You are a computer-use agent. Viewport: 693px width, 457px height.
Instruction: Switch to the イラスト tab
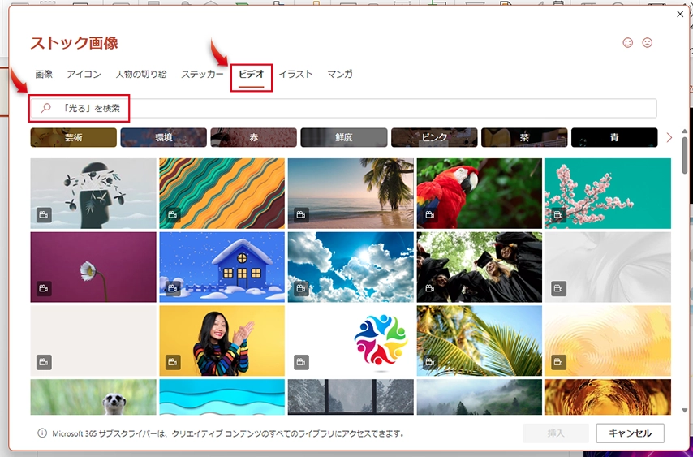pyautogui.click(x=295, y=74)
